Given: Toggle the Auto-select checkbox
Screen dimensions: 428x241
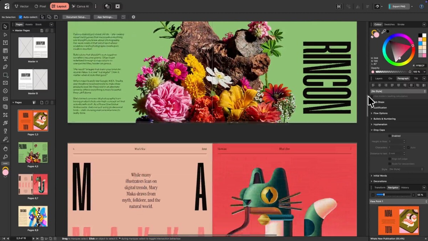Looking at the screenshot, I should tap(20, 17).
